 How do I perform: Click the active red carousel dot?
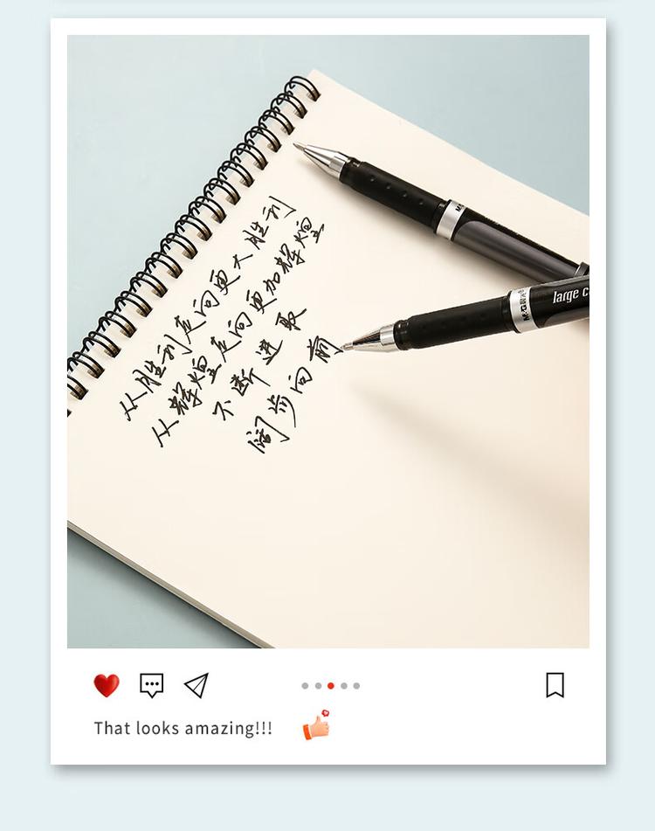point(331,686)
